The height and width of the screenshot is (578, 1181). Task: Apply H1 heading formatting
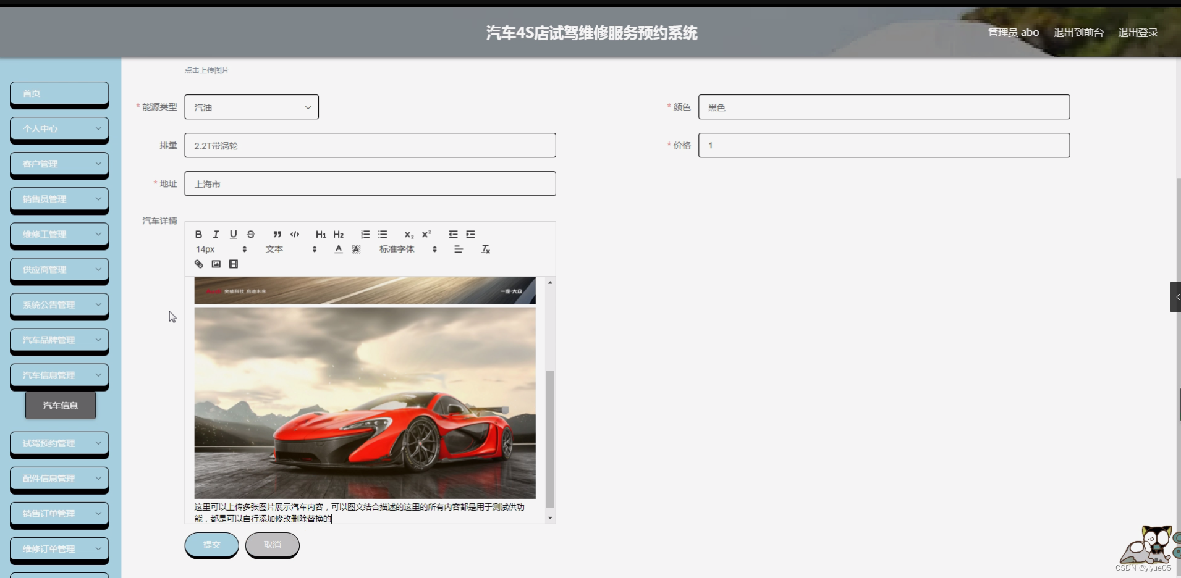tap(321, 234)
